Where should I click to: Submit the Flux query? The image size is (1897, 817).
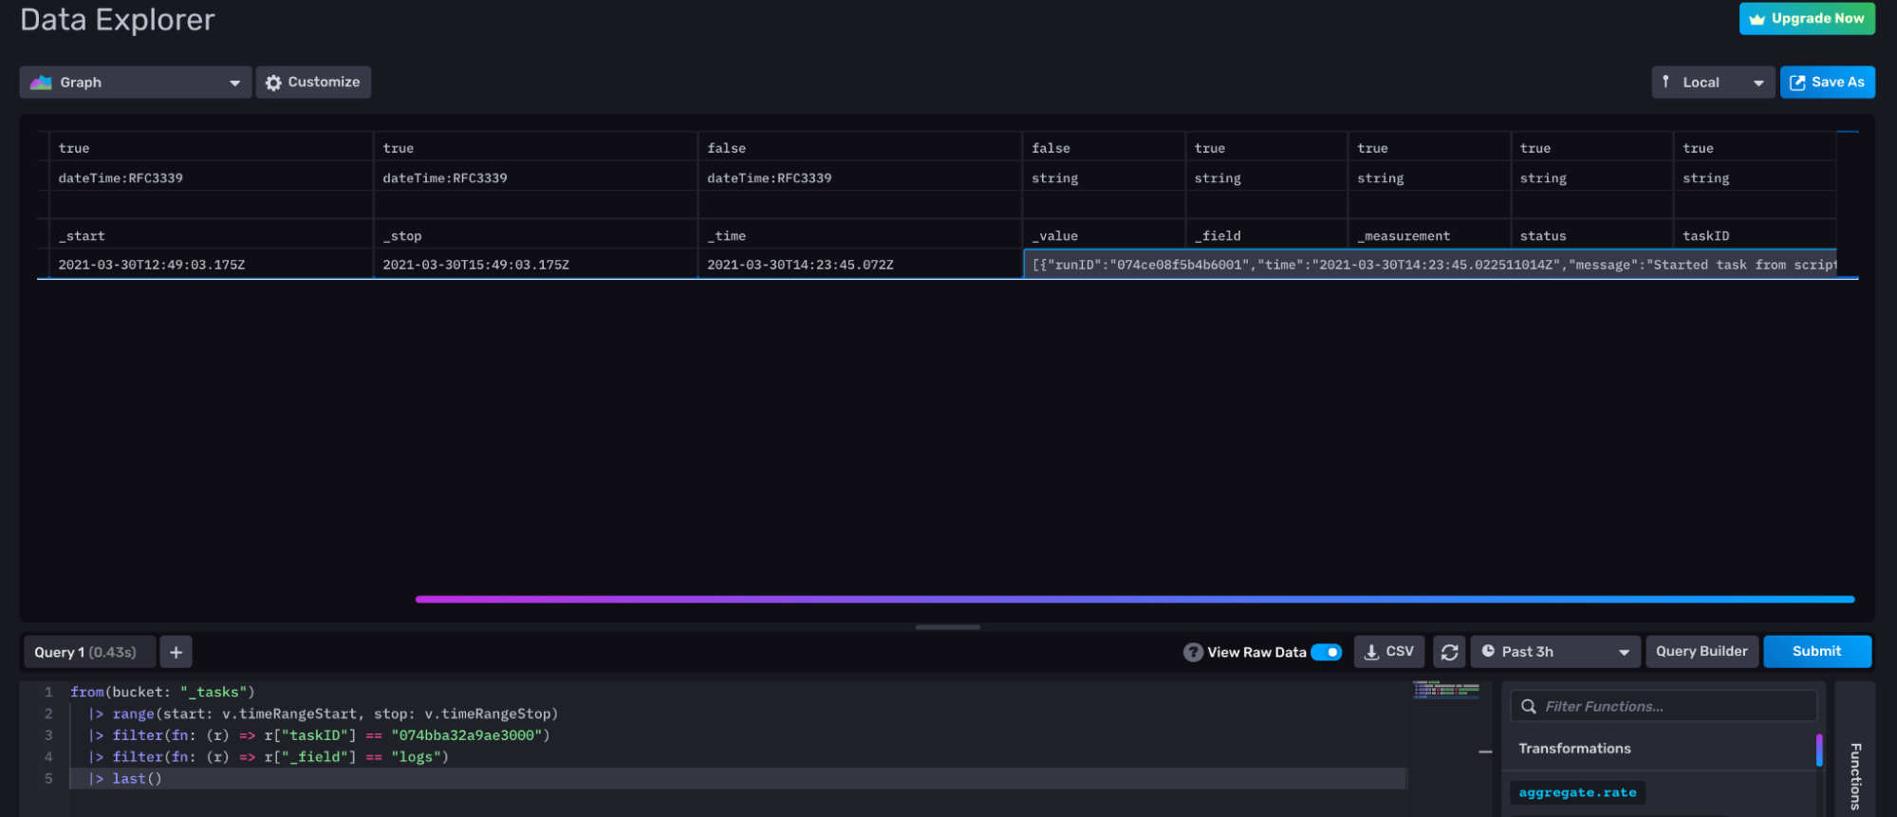click(x=1816, y=652)
